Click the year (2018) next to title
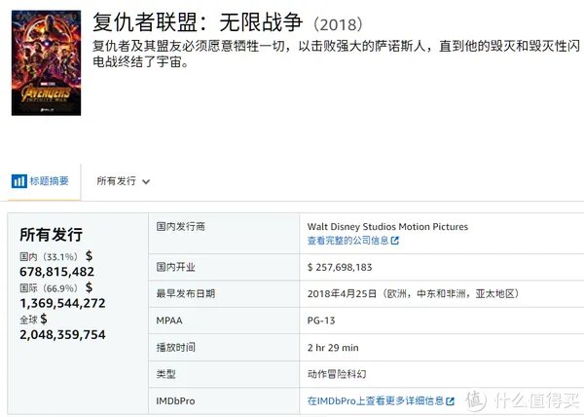This screenshot has width=584, height=417. click(338, 25)
